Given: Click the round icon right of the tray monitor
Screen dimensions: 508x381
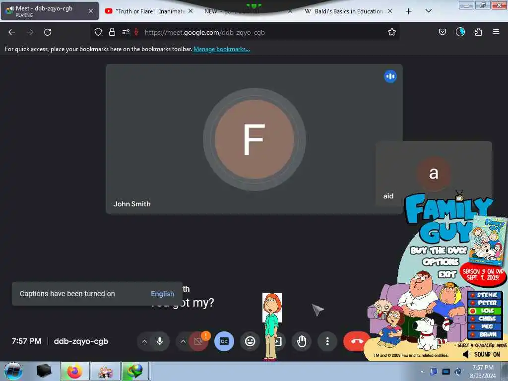Looking at the screenshot, I should [458, 372].
